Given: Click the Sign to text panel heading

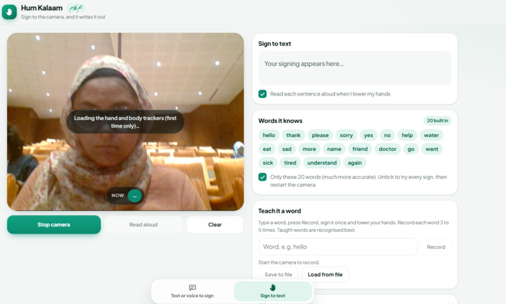Looking at the screenshot, I should pos(274,44).
